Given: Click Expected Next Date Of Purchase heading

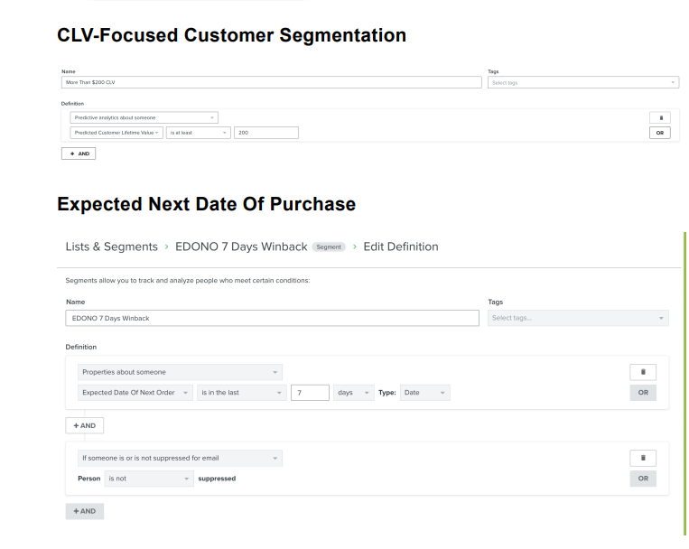Looking at the screenshot, I should (x=207, y=204).
